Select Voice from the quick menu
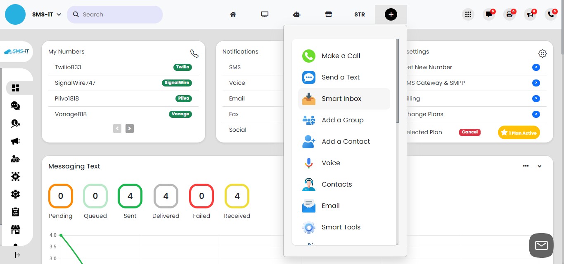 point(344,163)
